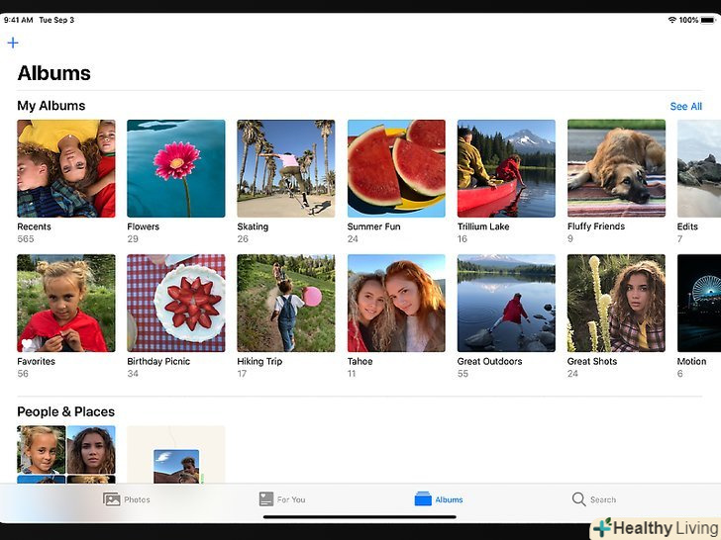The height and width of the screenshot is (540, 721).
Task: Check the Wi-Fi status icon
Action: pyautogui.click(x=671, y=20)
